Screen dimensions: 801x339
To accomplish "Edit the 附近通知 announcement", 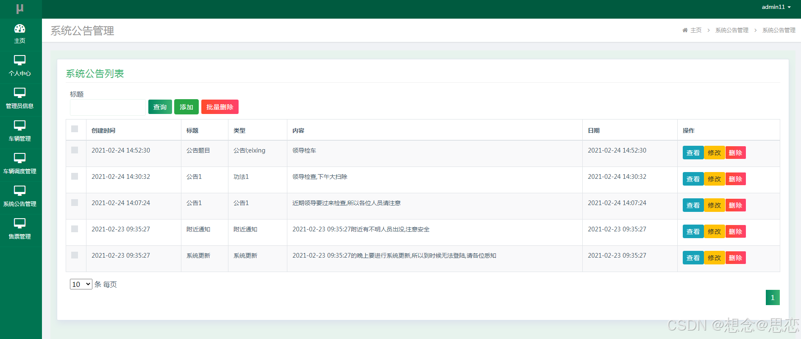I will (x=715, y=231).
